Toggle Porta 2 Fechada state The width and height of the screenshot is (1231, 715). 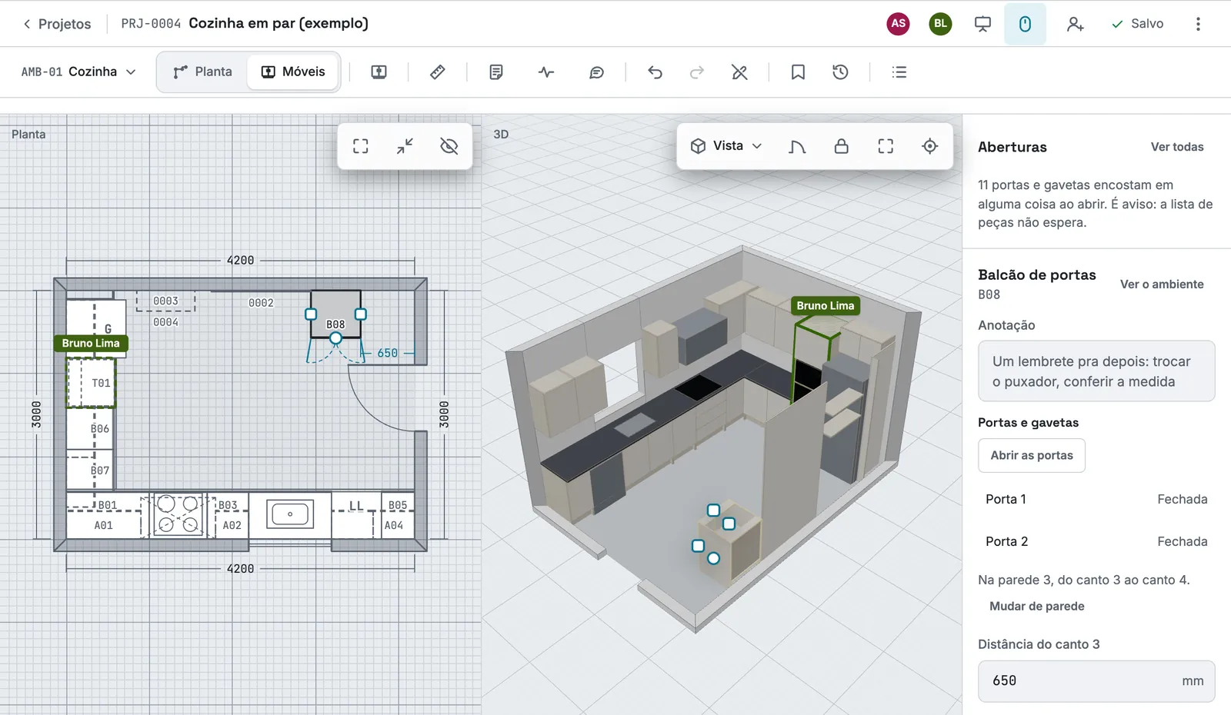point(1096,541)
